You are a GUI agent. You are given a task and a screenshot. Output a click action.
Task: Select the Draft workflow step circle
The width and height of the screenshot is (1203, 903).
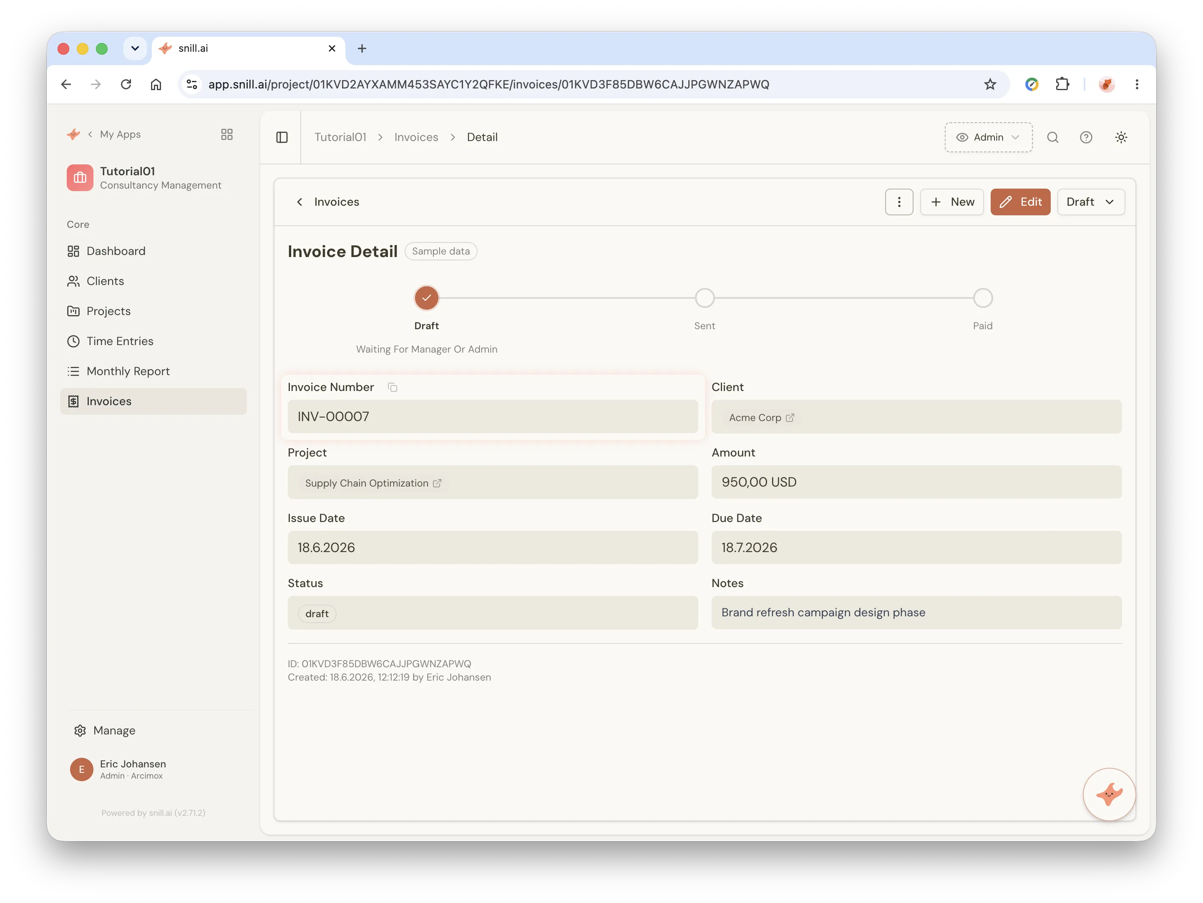click(426, 298)
